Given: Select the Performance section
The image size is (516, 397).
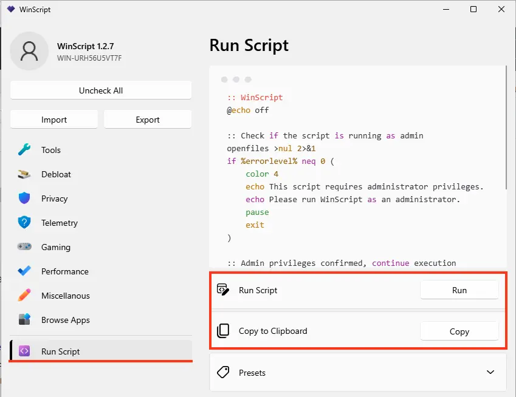Looking at the screenshot, I should [x=101, y=271].
